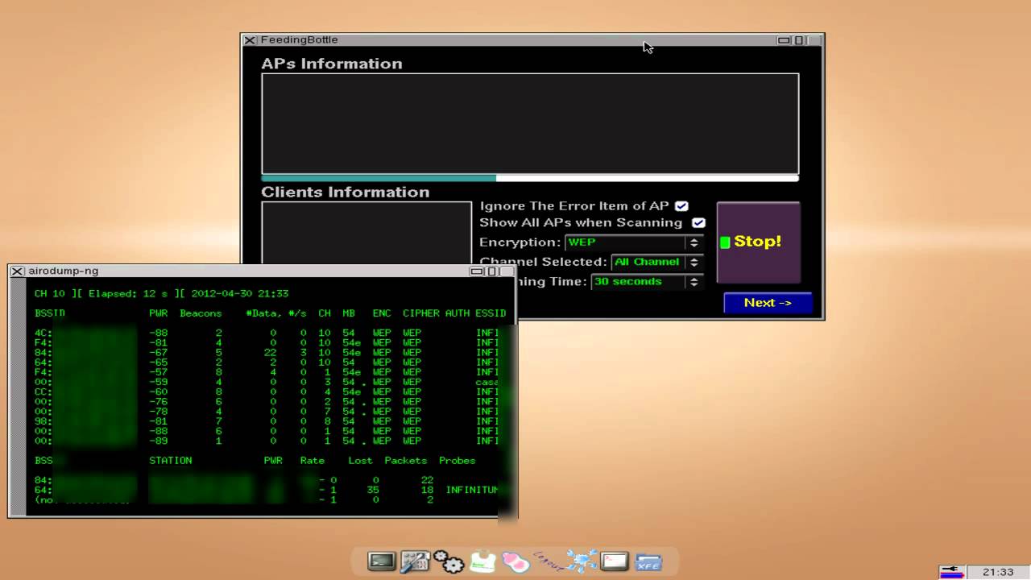
Task: Click the network icon in the system tray
Action: (x=952, y=572)
